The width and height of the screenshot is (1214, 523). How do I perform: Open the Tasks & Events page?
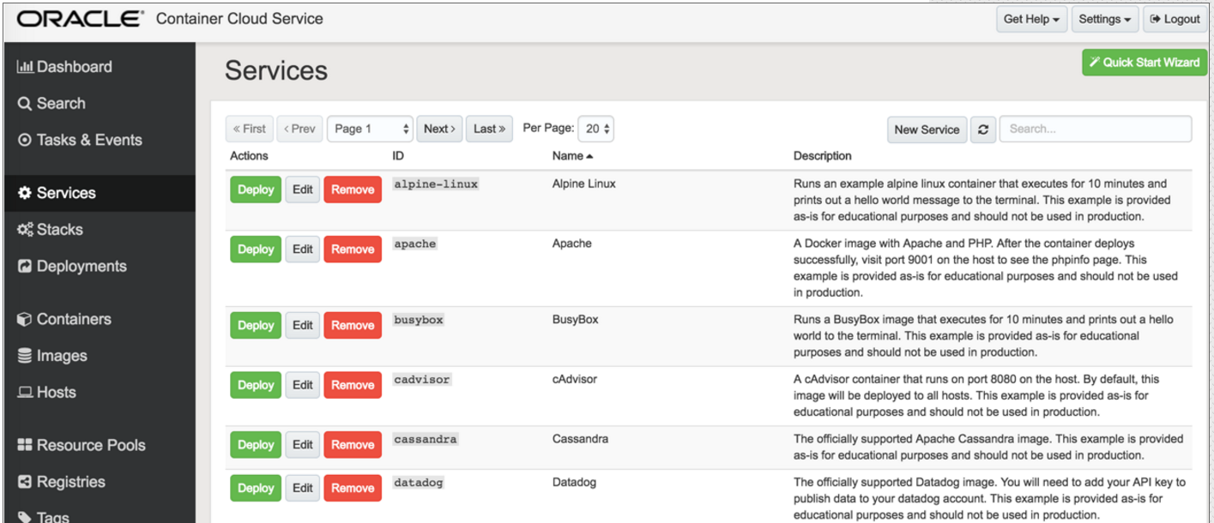tap(80, 140)
